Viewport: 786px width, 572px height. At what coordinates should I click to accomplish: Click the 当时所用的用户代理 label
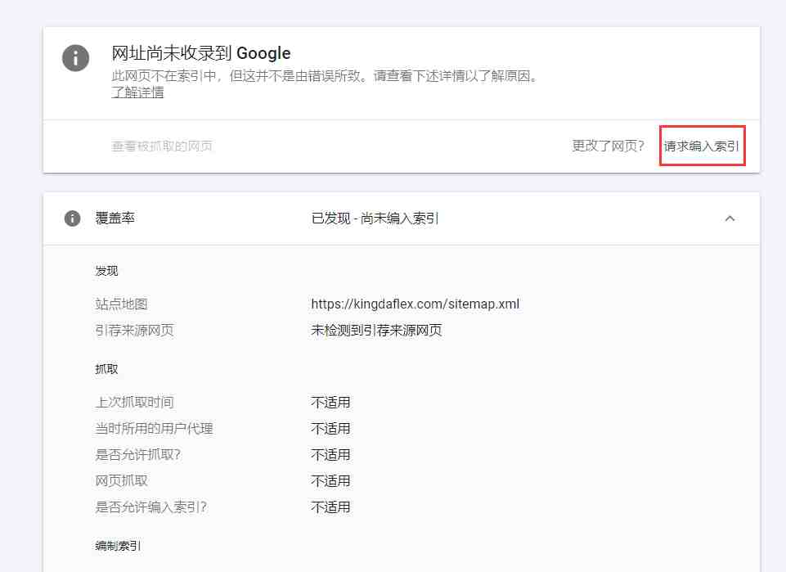154,429
